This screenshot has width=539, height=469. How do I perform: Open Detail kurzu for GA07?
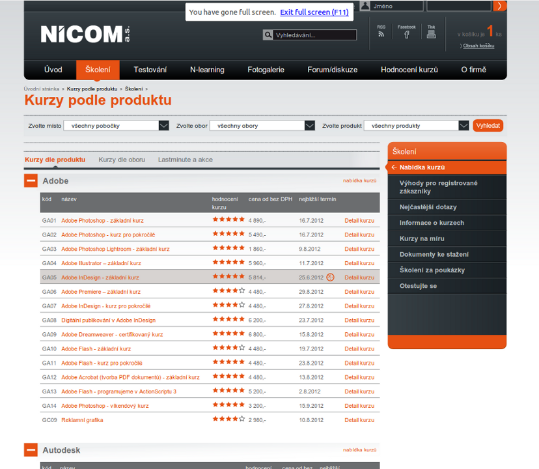tap(359, 306)
